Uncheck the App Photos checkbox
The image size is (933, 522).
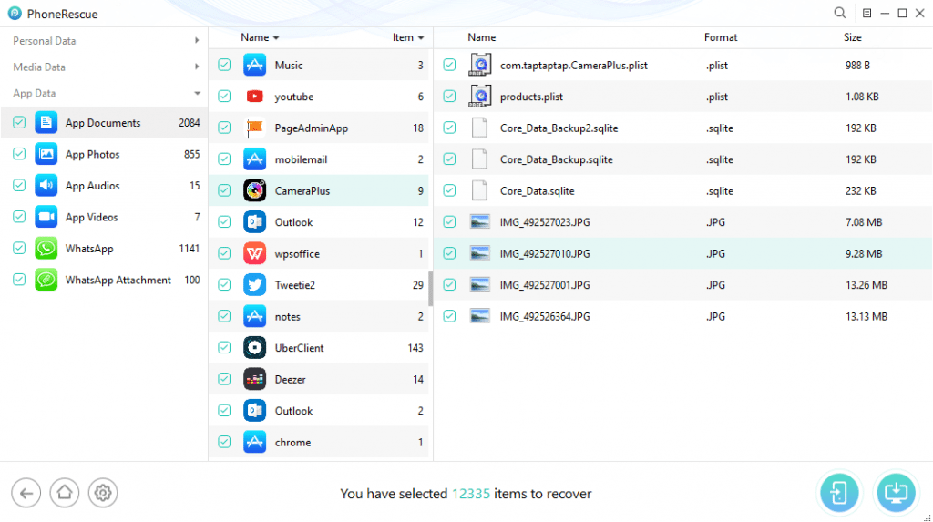19,154
